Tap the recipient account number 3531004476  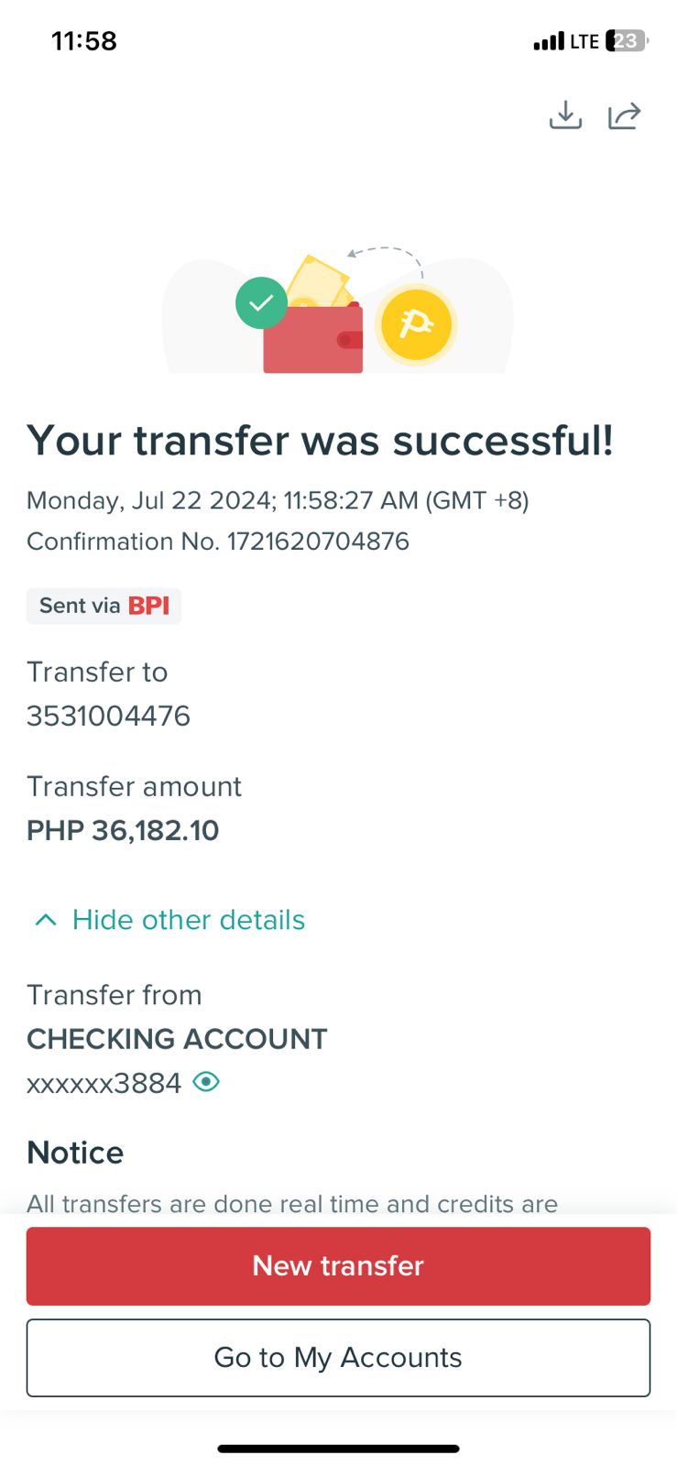[x=108, y=716]
